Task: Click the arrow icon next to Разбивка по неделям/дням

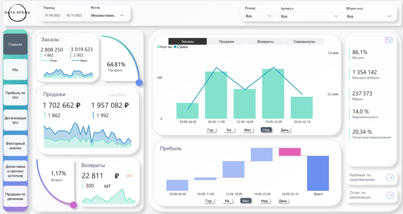Action: pyautogui.click(x=390, y=178)
